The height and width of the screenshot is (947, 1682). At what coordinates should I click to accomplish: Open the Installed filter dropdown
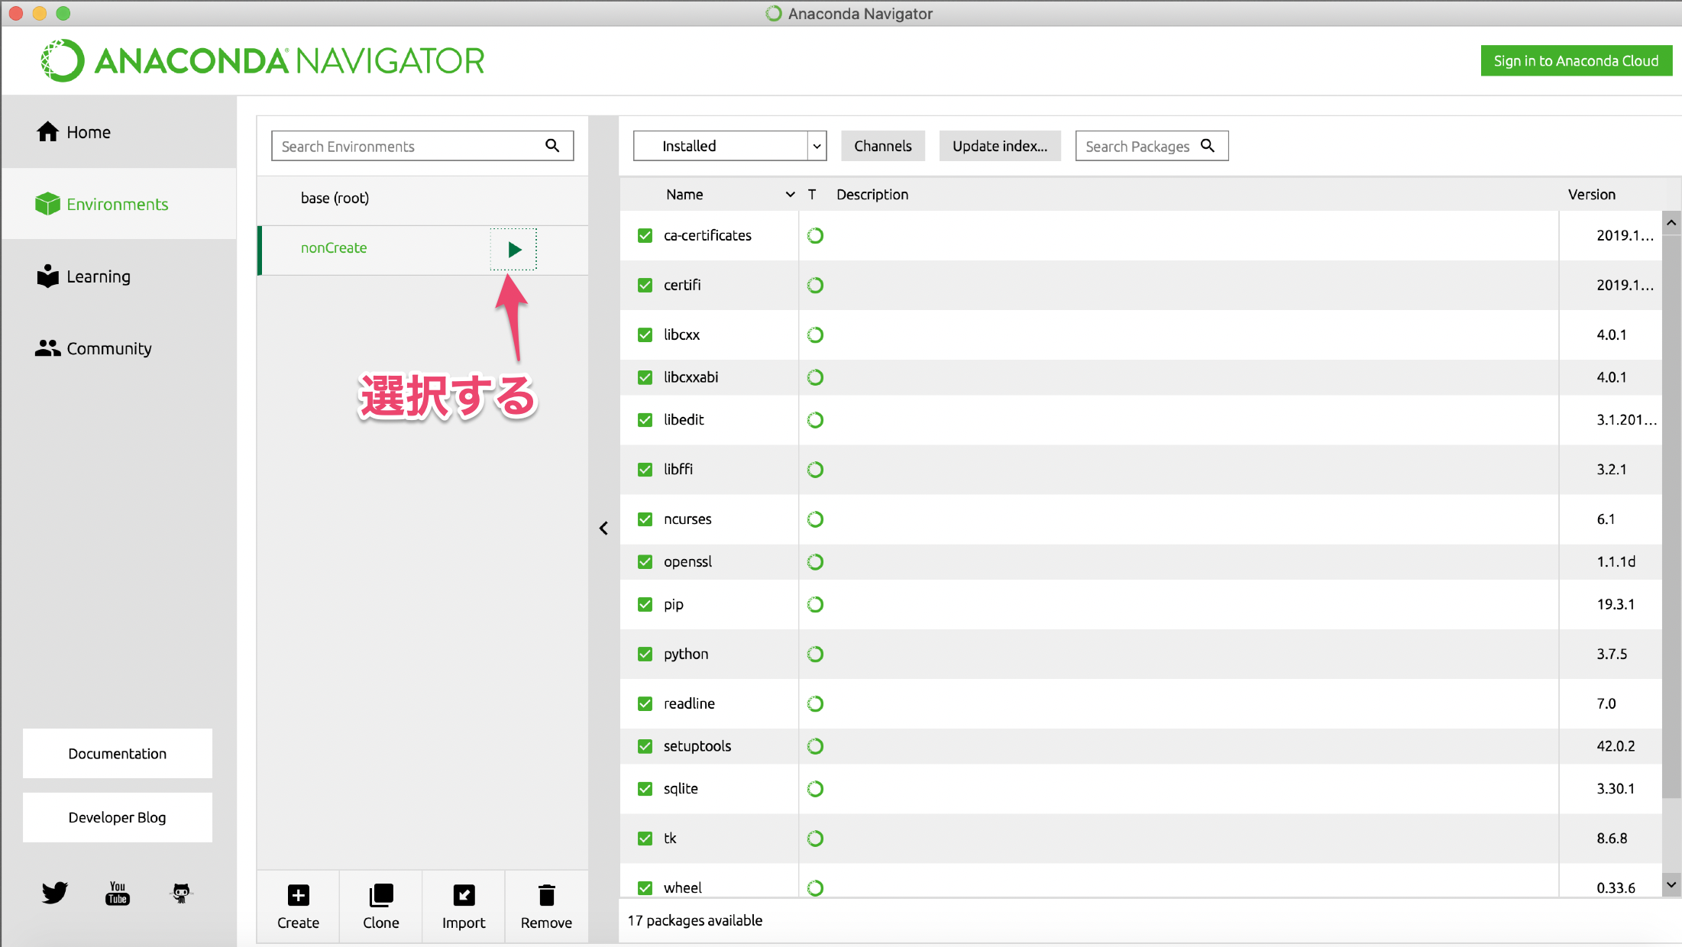[x=729, y=146]
